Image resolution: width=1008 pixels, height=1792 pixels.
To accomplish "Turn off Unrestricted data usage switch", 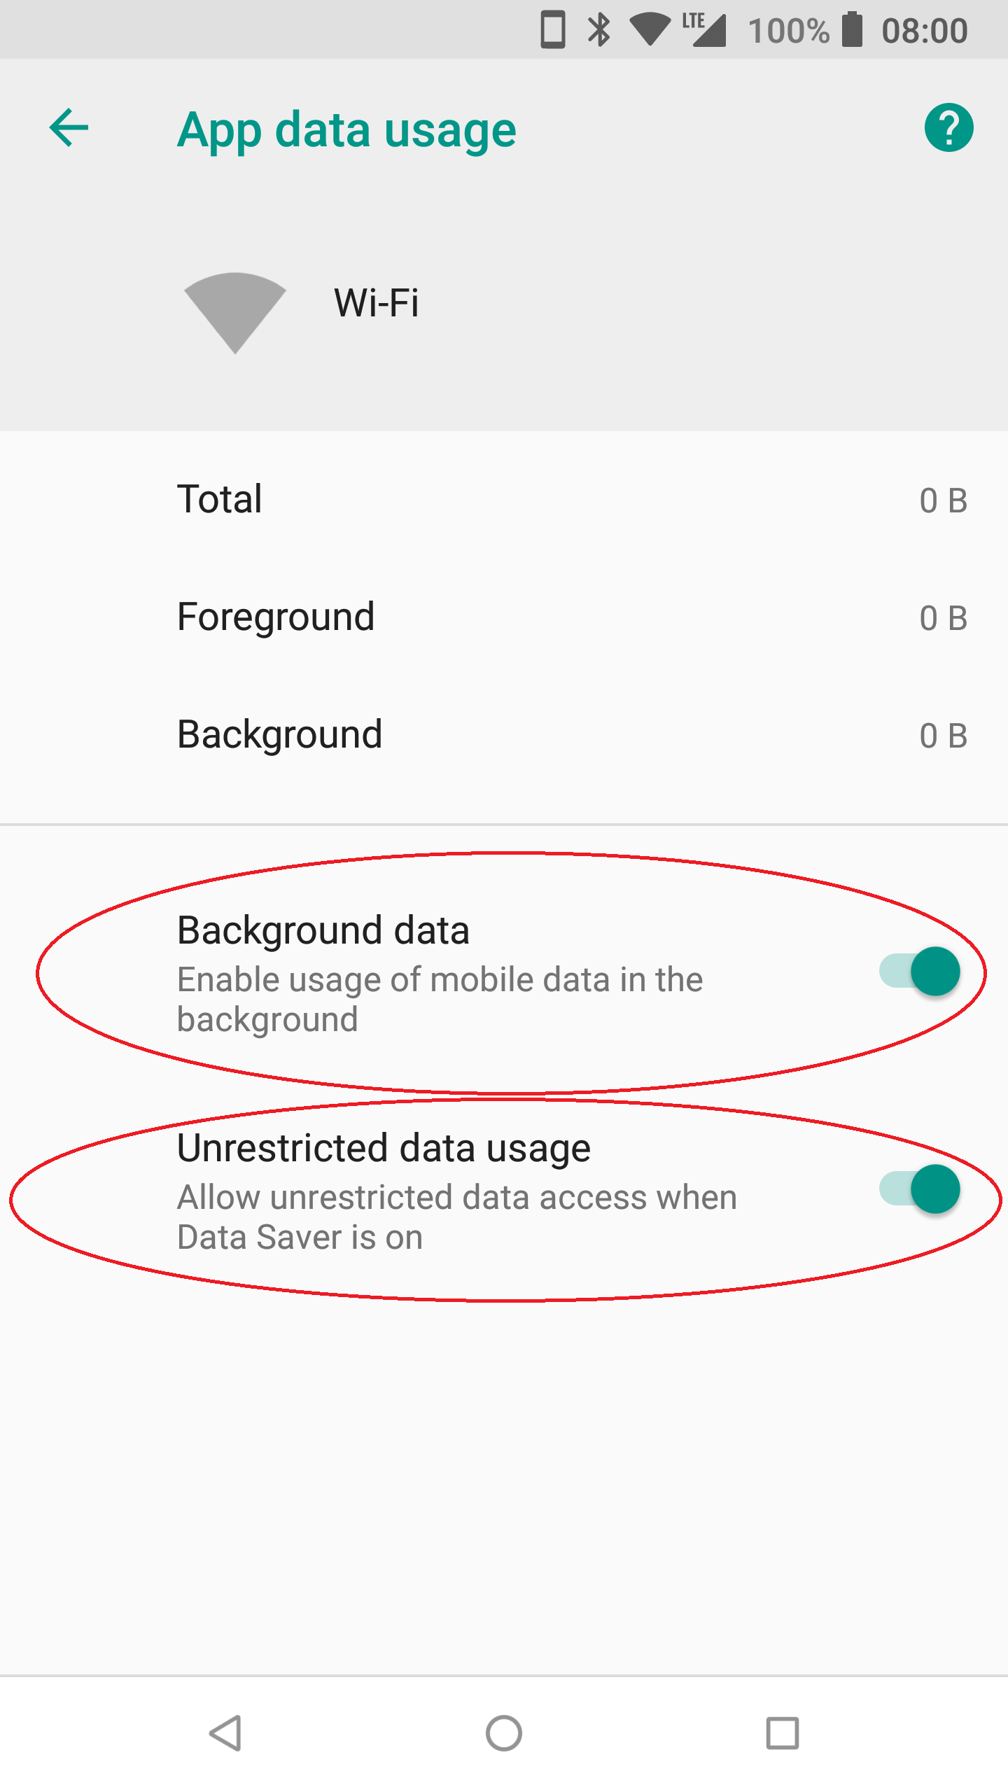I will tap(920, 1189).
